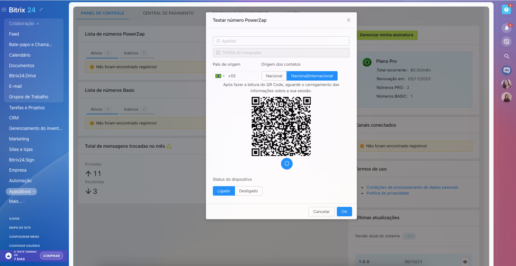Click the Cancelar button
This screenshot has height=266, width=516.
321,212
